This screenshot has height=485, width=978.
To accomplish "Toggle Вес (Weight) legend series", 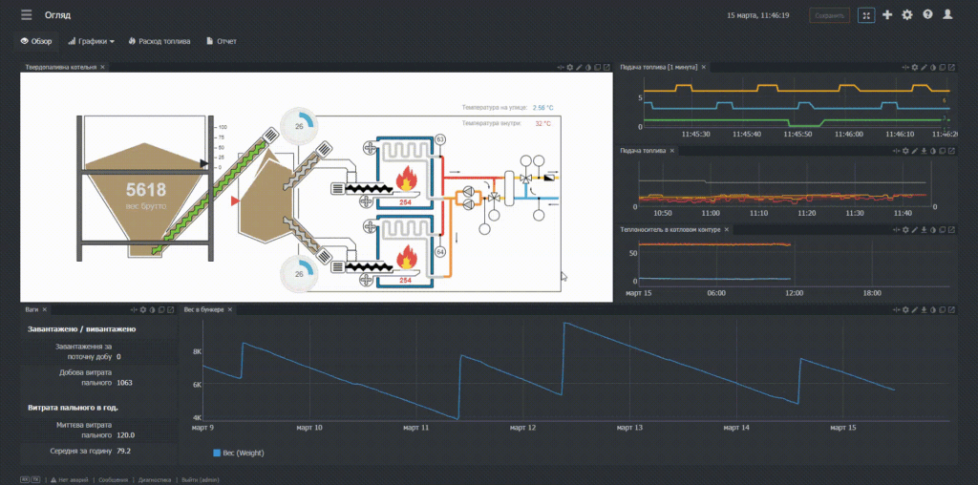I will [x=238, y=453].
